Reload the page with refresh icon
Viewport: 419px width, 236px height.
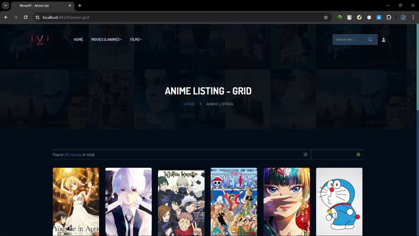pyautogui.click(x=26, y=17)
